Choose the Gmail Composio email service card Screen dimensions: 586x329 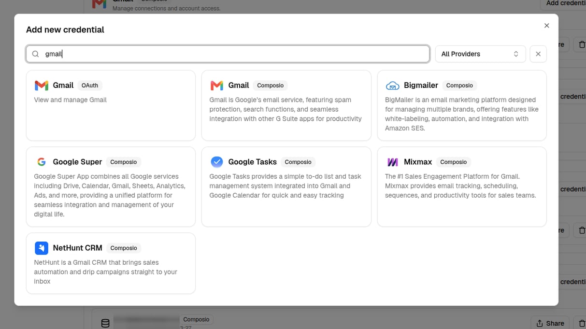click(x=286, y=105)
